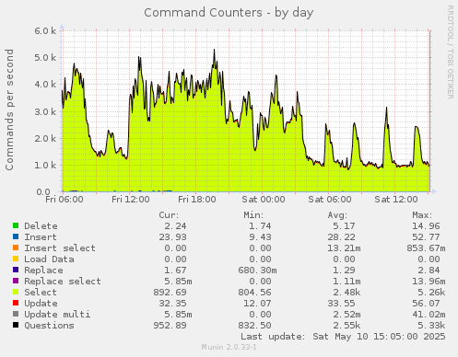Click the graph's tallest peak near Fri 19:30
This screenshot has height=357, width=458.
[x=215, y=50]
